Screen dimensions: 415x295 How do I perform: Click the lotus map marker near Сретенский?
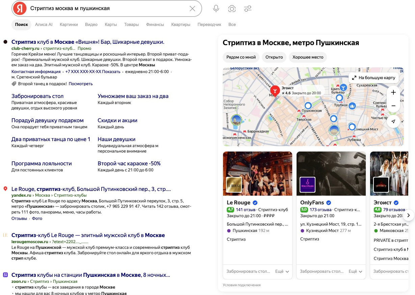click(352, 106)
